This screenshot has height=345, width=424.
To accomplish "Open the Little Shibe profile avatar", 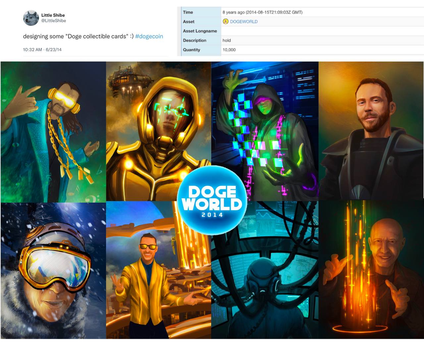I will click(31, 18).
